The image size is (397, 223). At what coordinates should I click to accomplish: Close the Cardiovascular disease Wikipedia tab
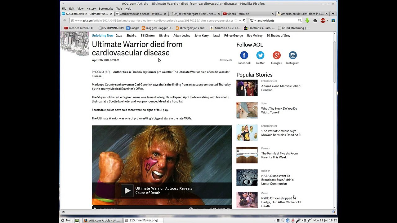(165, 14)
